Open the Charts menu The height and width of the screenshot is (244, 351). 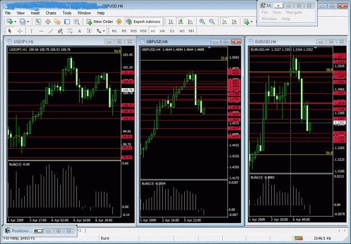[51, 13]
